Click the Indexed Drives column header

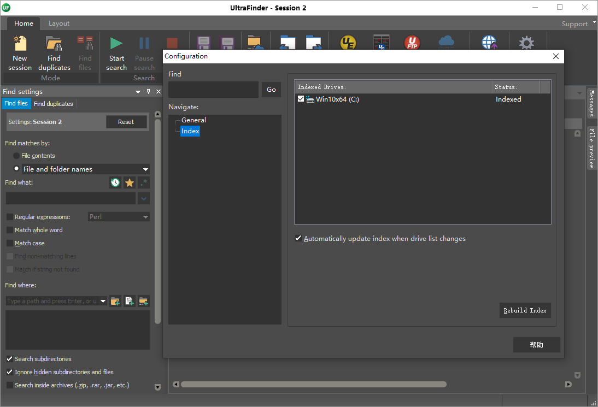click(394, 87)
